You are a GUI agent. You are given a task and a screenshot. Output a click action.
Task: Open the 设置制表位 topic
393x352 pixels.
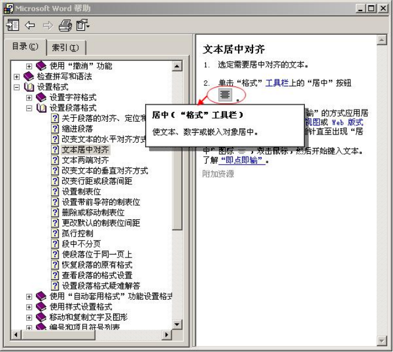click(x=81, y=191)
